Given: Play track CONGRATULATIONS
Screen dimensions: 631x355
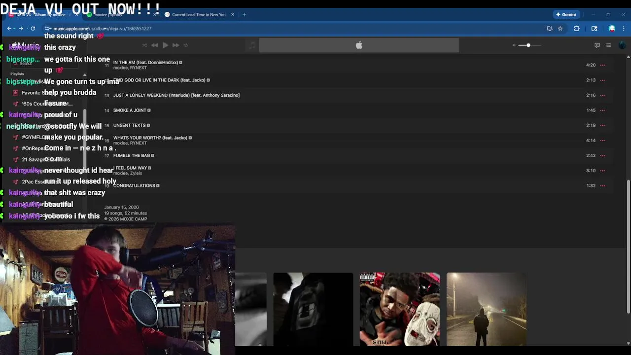Looking at the screenshot, I should [134, 186].
